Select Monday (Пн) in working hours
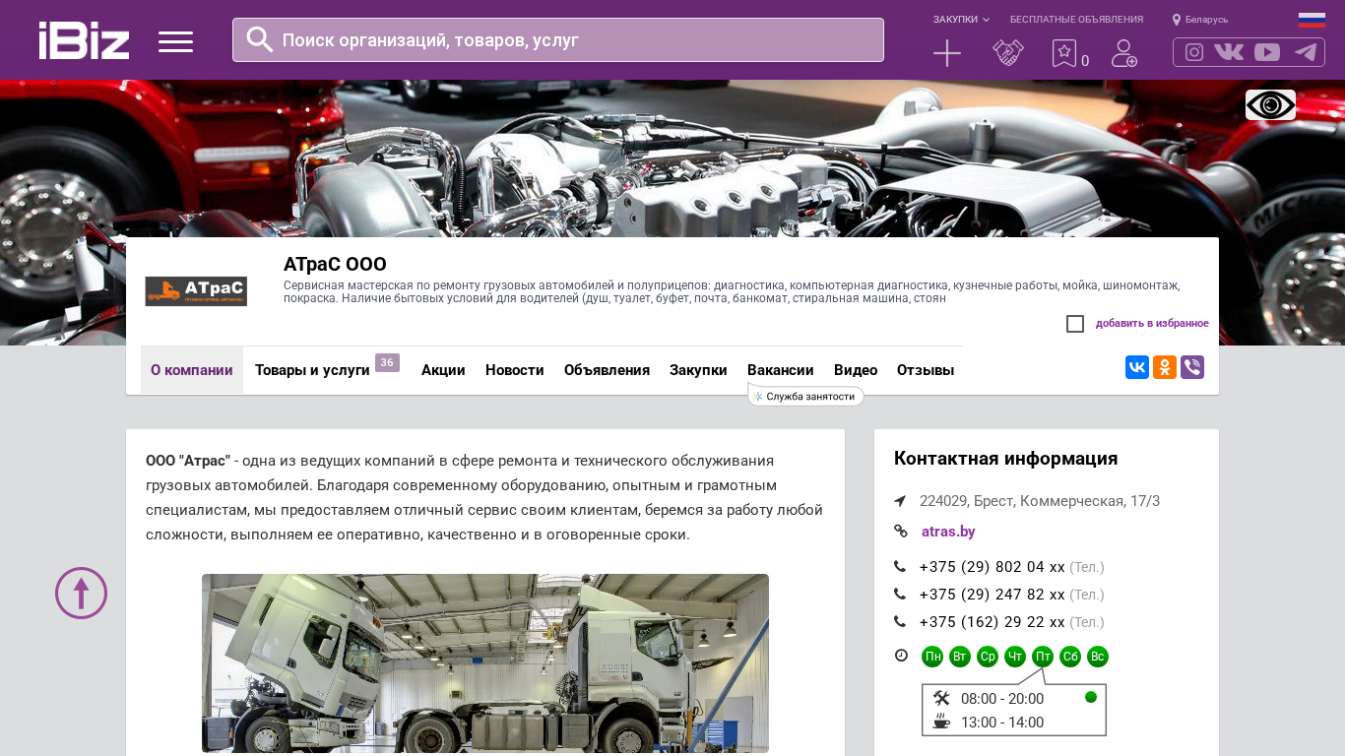The image size is (1345, 756). [x=932, y=657]
